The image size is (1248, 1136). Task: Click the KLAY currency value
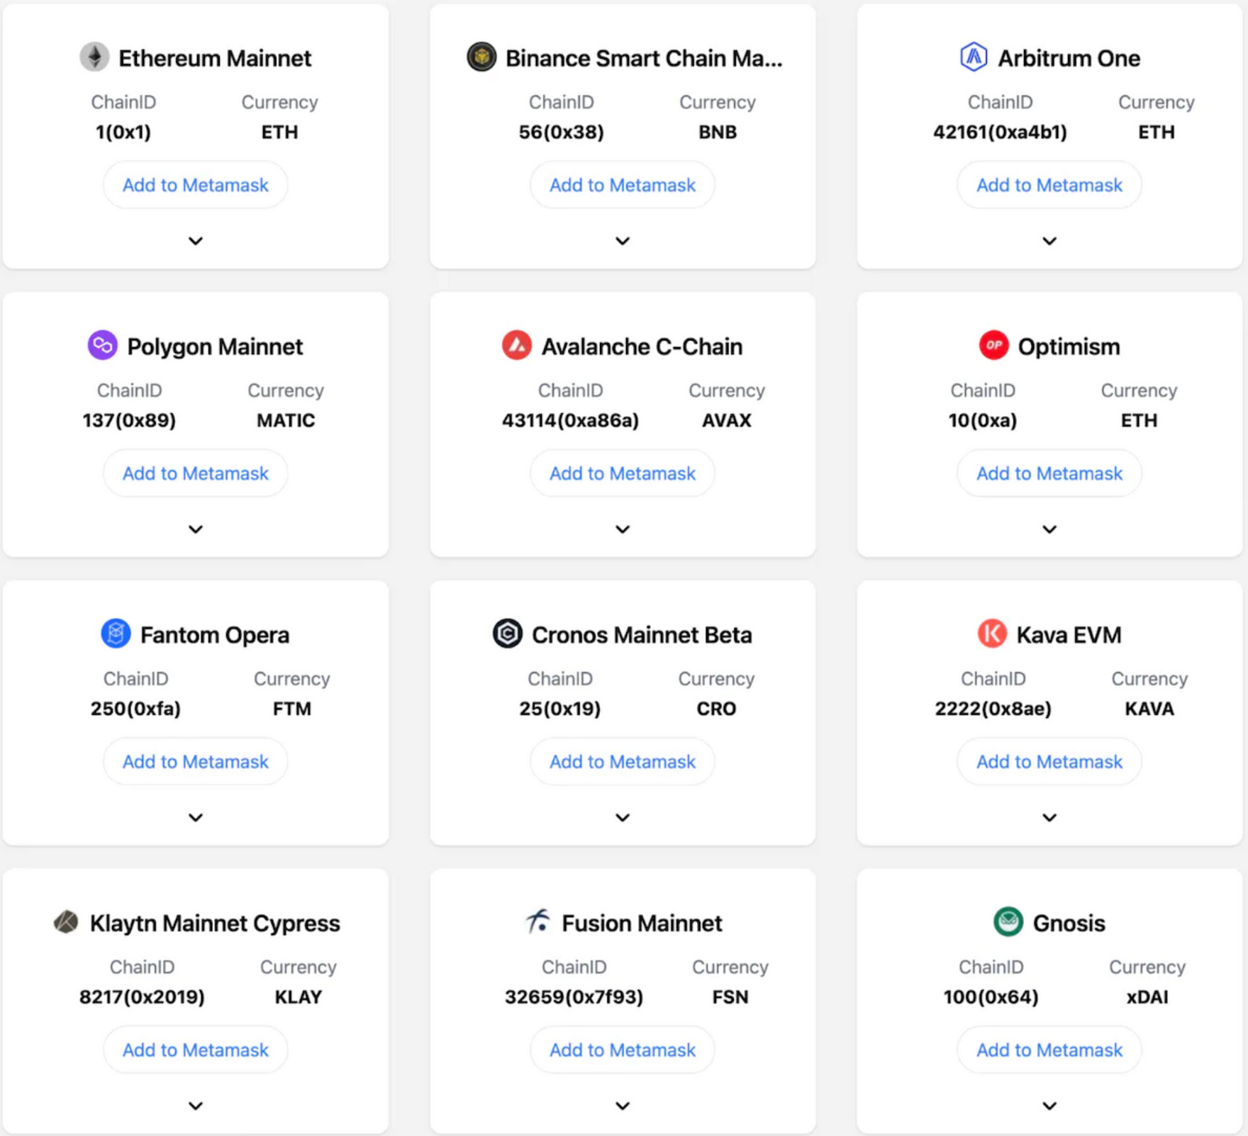[x=299, y=997]
